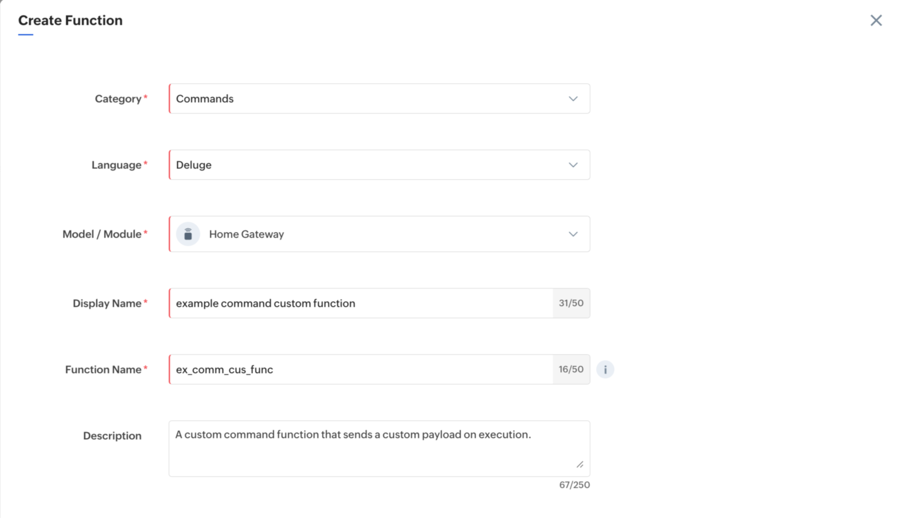The width and height of the screenshot is (902, 518).
Task: Click the 67/250 description character counter
Action: [x=574, y=485]
